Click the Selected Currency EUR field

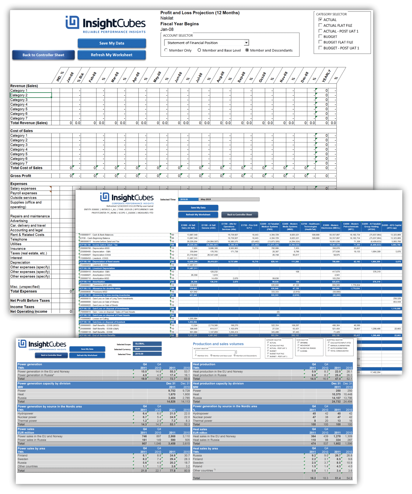147,349
